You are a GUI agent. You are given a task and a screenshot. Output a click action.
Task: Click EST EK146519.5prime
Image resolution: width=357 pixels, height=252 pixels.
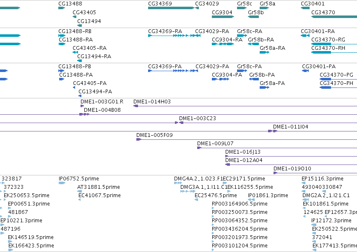(x=31, y=237)
